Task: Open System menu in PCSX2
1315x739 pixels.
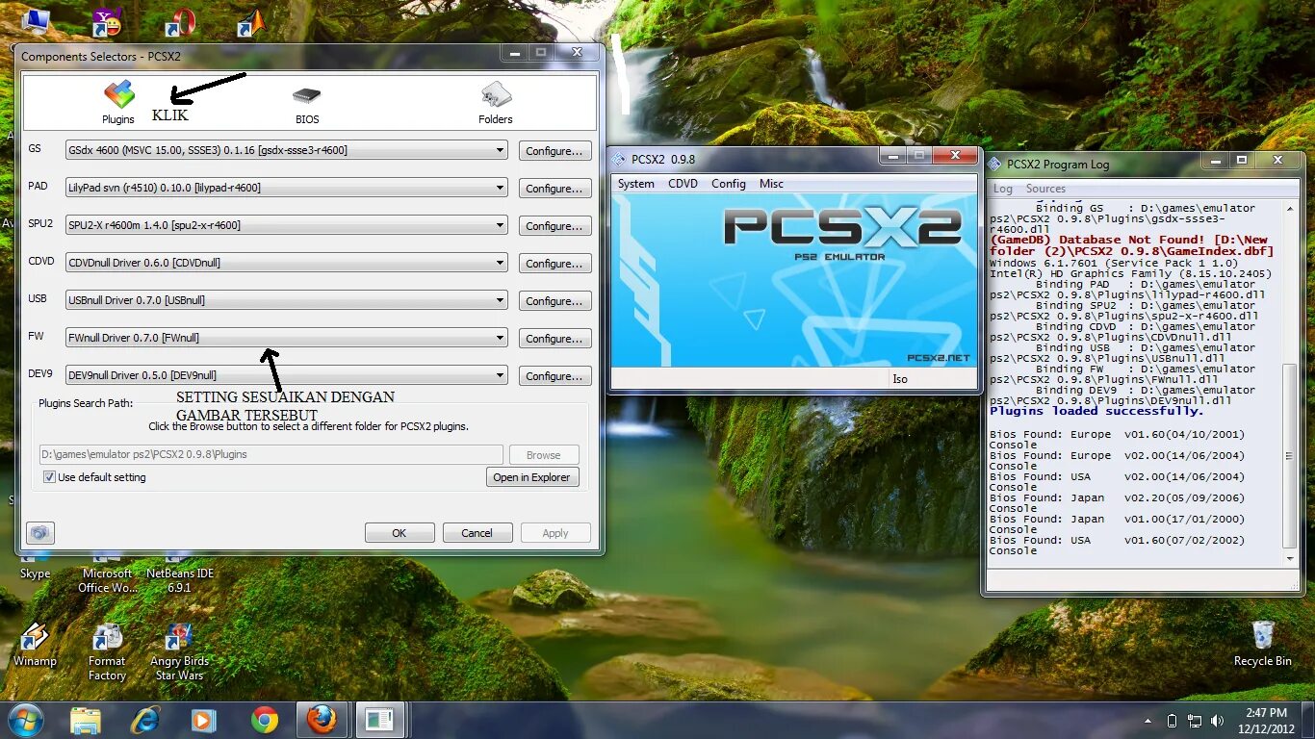Action: tap(636, 184)
